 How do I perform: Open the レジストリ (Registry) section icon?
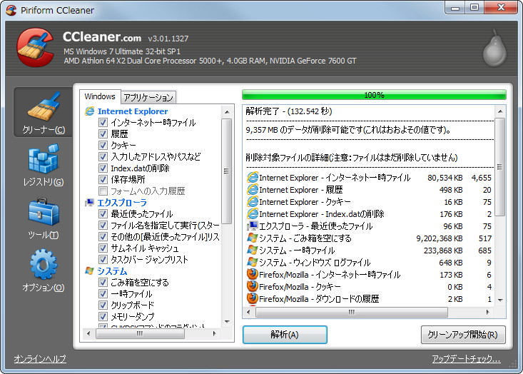click(x=44, y=159)
